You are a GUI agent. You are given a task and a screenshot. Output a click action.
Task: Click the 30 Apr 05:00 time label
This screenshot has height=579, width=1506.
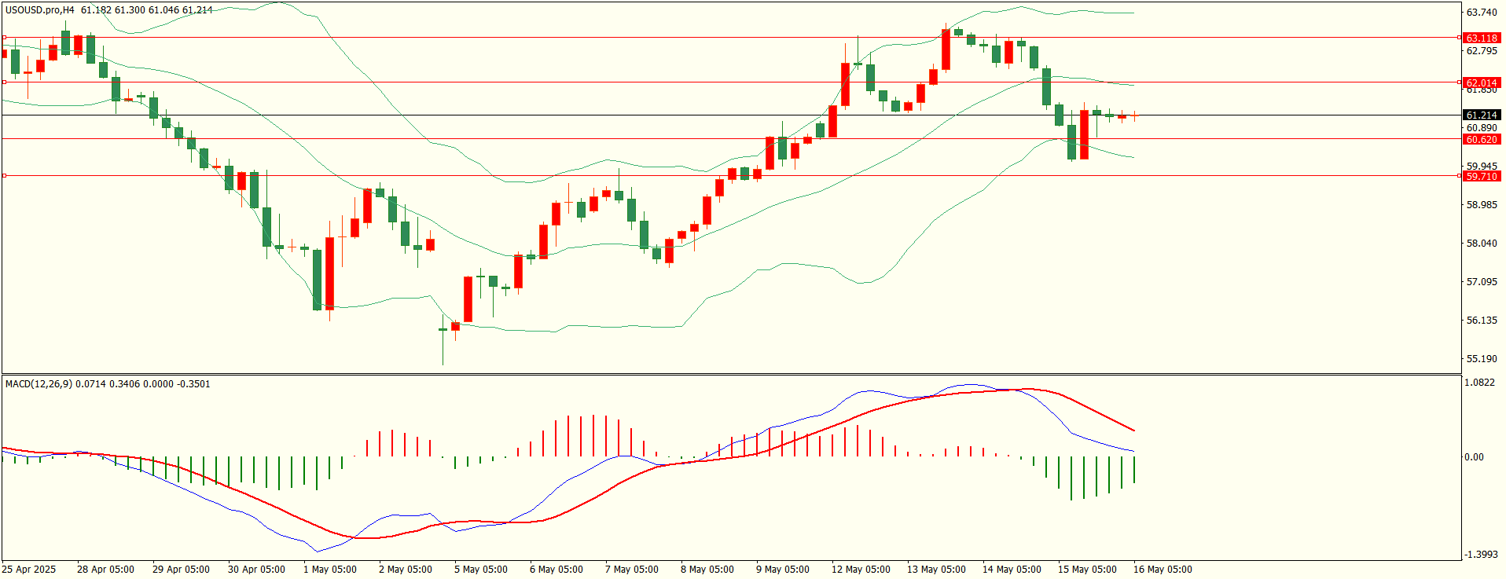(256, 570)
